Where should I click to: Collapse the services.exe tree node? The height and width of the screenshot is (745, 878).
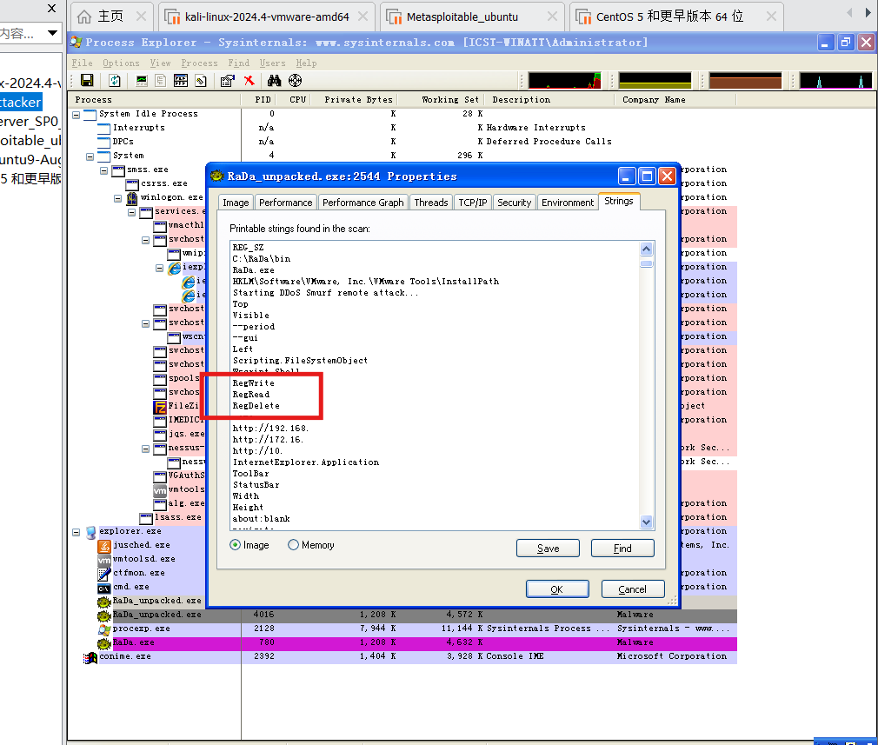pyautogui.click(x=131, y=212)
